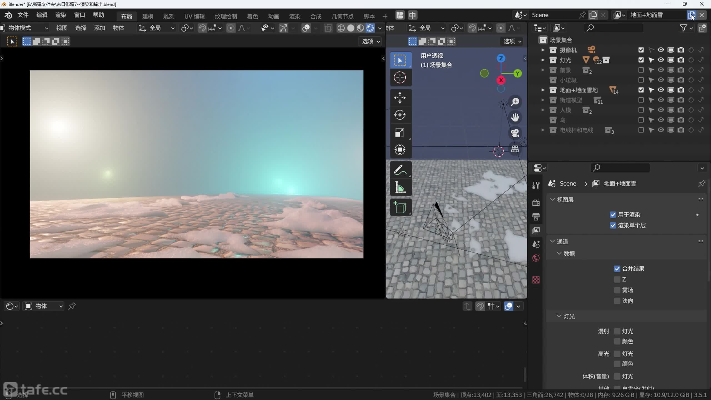
Task: Open the 物体模式 mode dropdown
Action: tap(25, 28)
